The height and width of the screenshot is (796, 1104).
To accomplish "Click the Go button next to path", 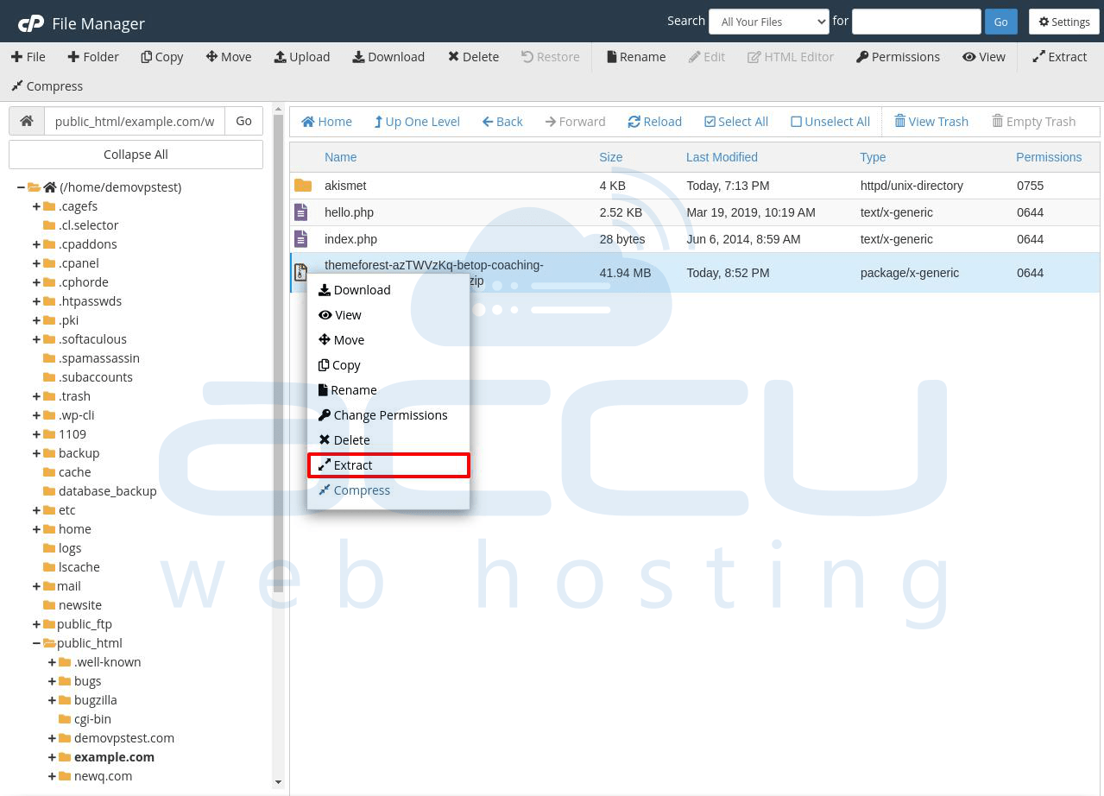I will [244, 121].
